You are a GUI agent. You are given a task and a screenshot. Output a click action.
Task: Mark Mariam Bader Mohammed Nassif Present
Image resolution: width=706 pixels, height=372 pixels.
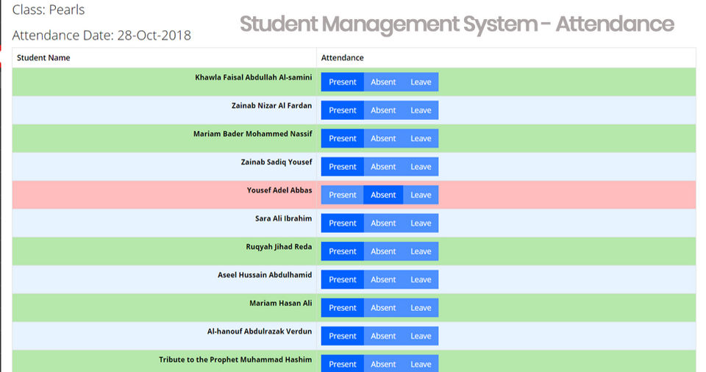tap(342, 139)
